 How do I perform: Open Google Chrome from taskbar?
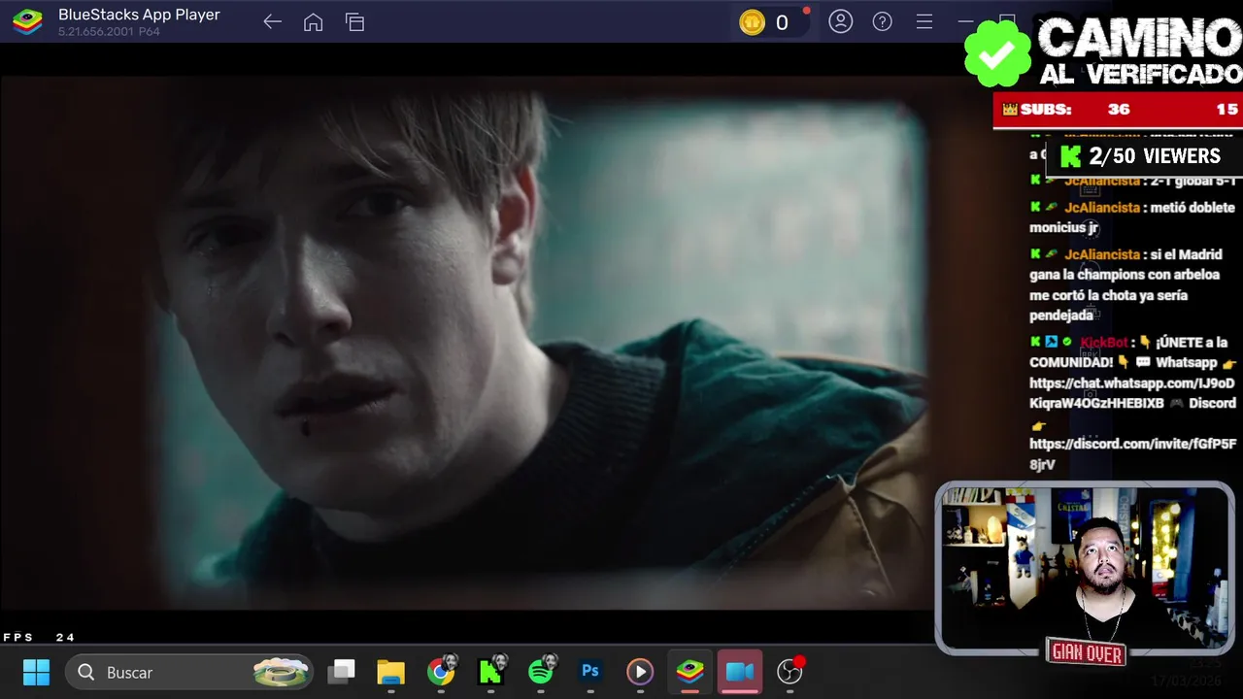(442, 672)
